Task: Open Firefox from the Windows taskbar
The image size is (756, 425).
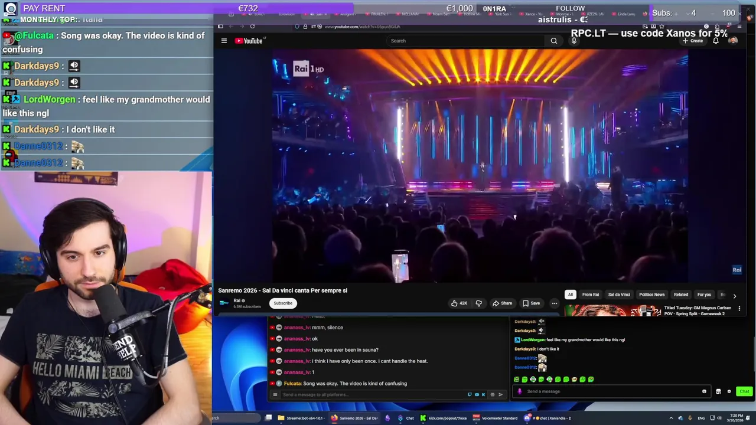Action: (354, 418)
